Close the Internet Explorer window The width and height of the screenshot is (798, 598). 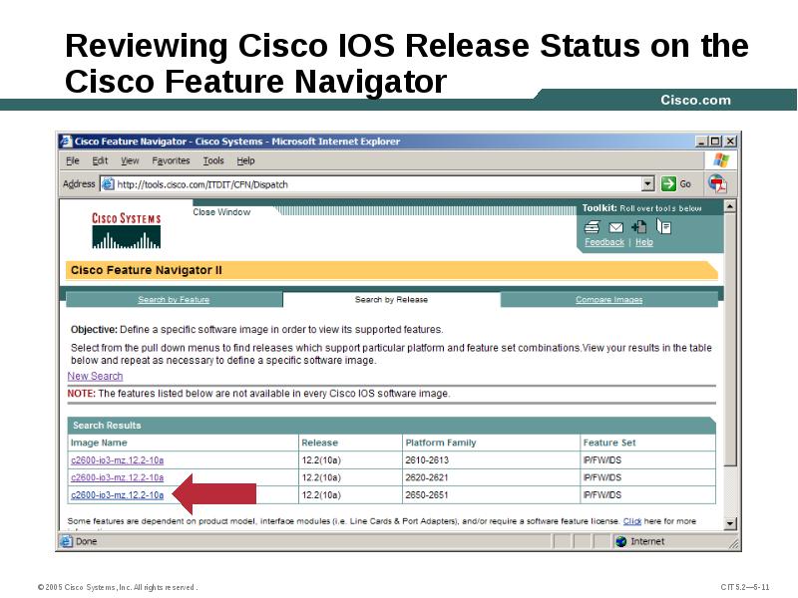click(730, 142)
